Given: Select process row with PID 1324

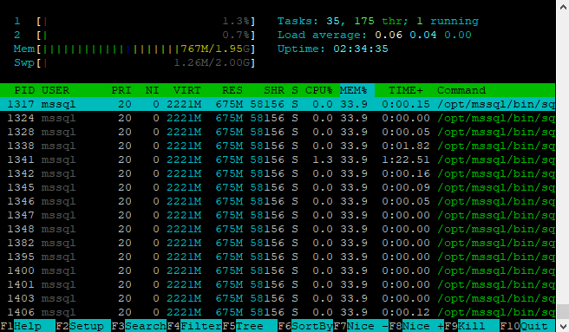Looking at the screenshot, I should 278,118.
